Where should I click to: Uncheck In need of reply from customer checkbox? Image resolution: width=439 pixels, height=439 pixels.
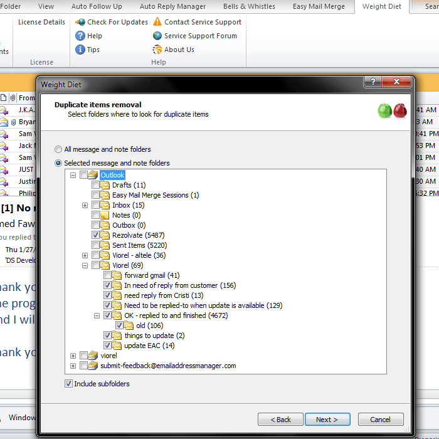(x=107, y=285)
